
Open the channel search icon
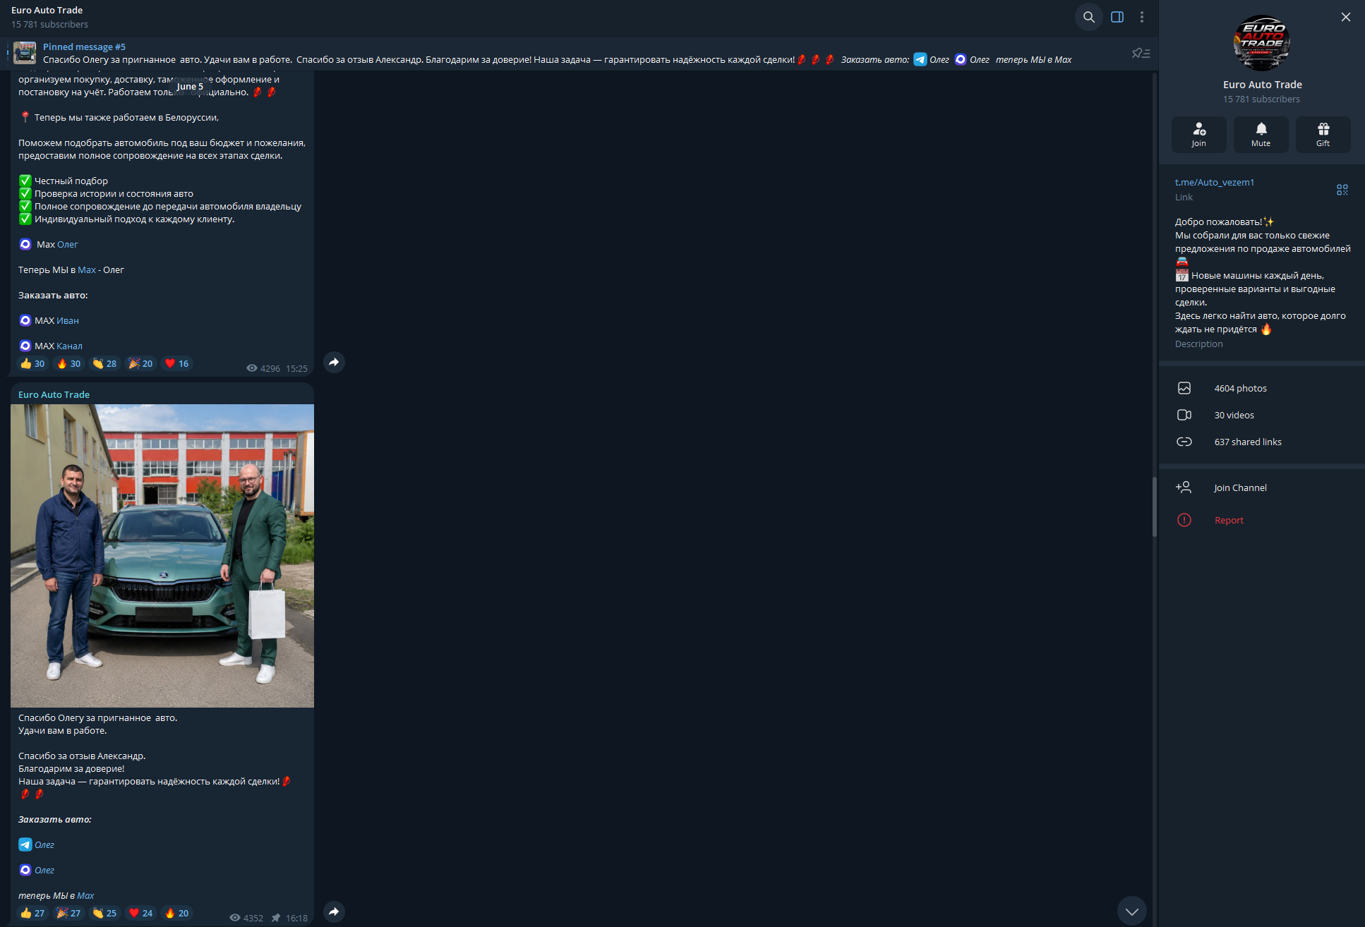point(1089,17)
